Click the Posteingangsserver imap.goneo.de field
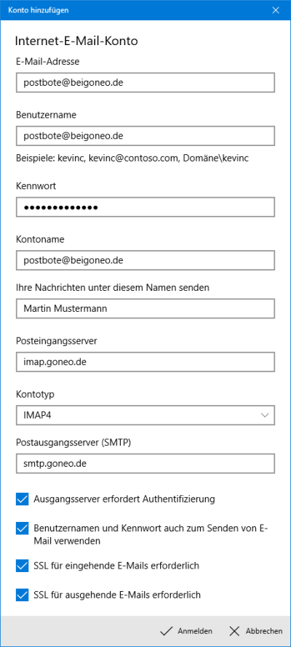 point(145,362)
